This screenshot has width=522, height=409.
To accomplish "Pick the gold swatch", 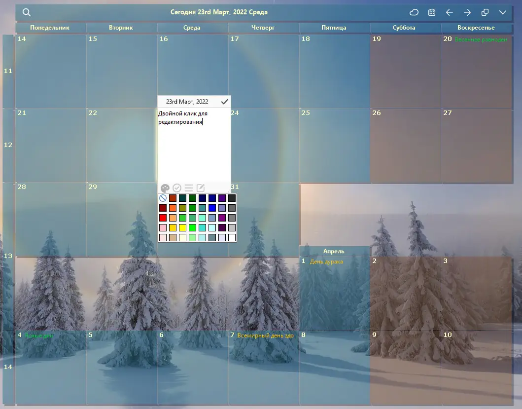I will tap(173, 227).
